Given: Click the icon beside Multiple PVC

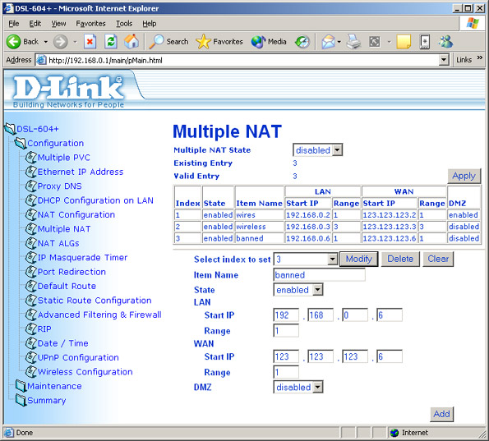Looking at the screenshot, I should [31, 158].
